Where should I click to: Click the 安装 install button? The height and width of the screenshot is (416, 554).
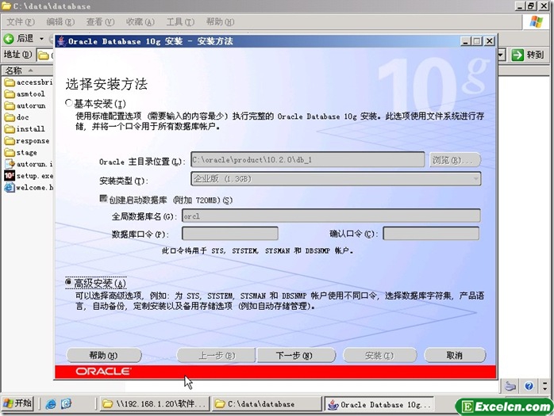point(380,355)
